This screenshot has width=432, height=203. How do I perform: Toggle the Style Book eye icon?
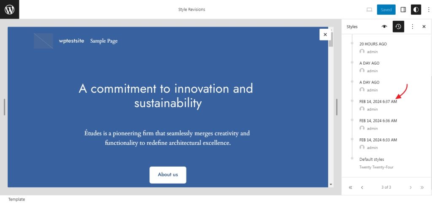384,27
